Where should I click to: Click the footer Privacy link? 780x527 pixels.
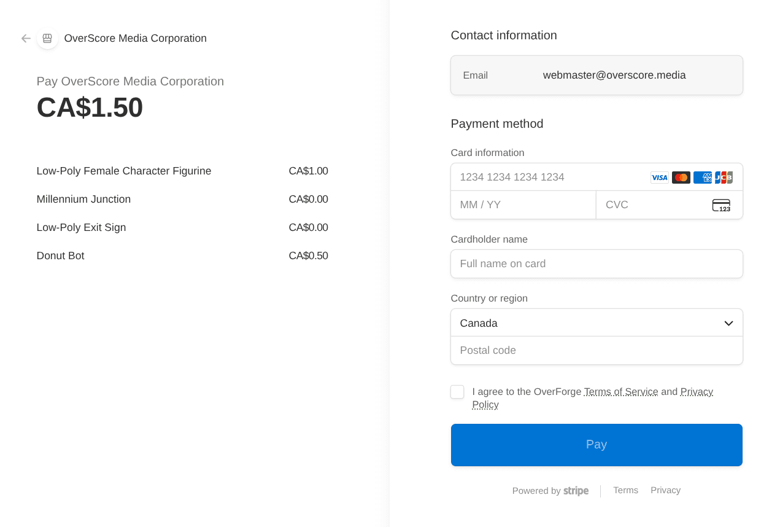(x=665, y=490)
